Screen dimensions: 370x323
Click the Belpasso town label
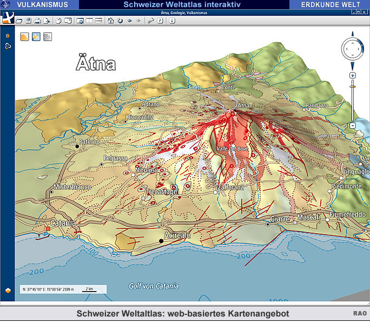click(x=115, y=158)
